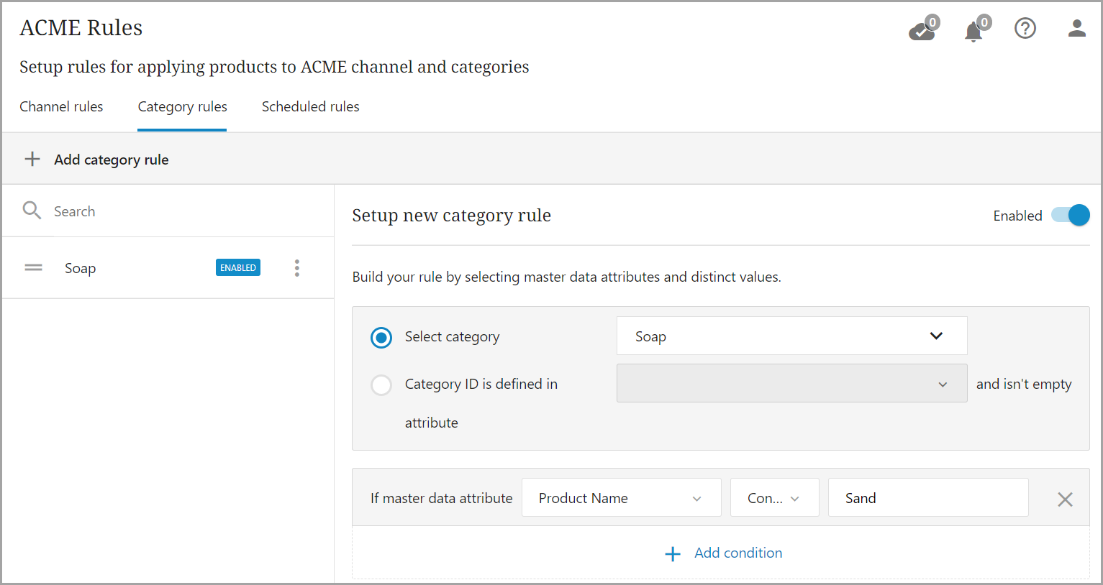Grab the drag handle of Soap rule
Image resolution: width=1103 pixels, height=585 pixels.
point(34,268)
